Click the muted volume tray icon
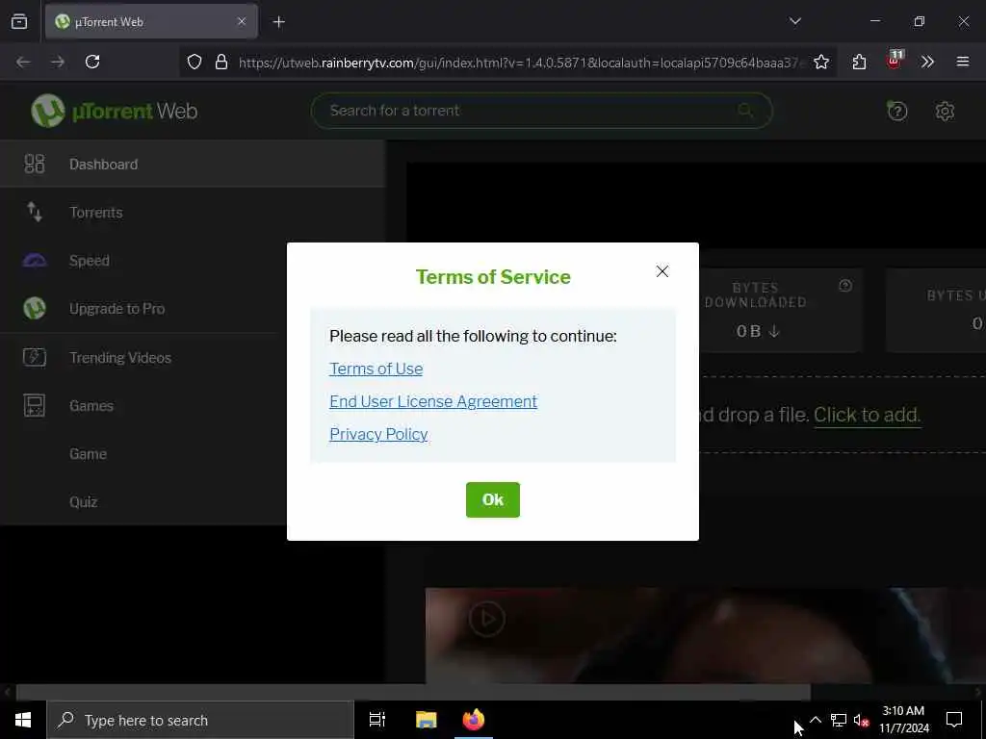986x739 pixels. [x=862, y=720]
